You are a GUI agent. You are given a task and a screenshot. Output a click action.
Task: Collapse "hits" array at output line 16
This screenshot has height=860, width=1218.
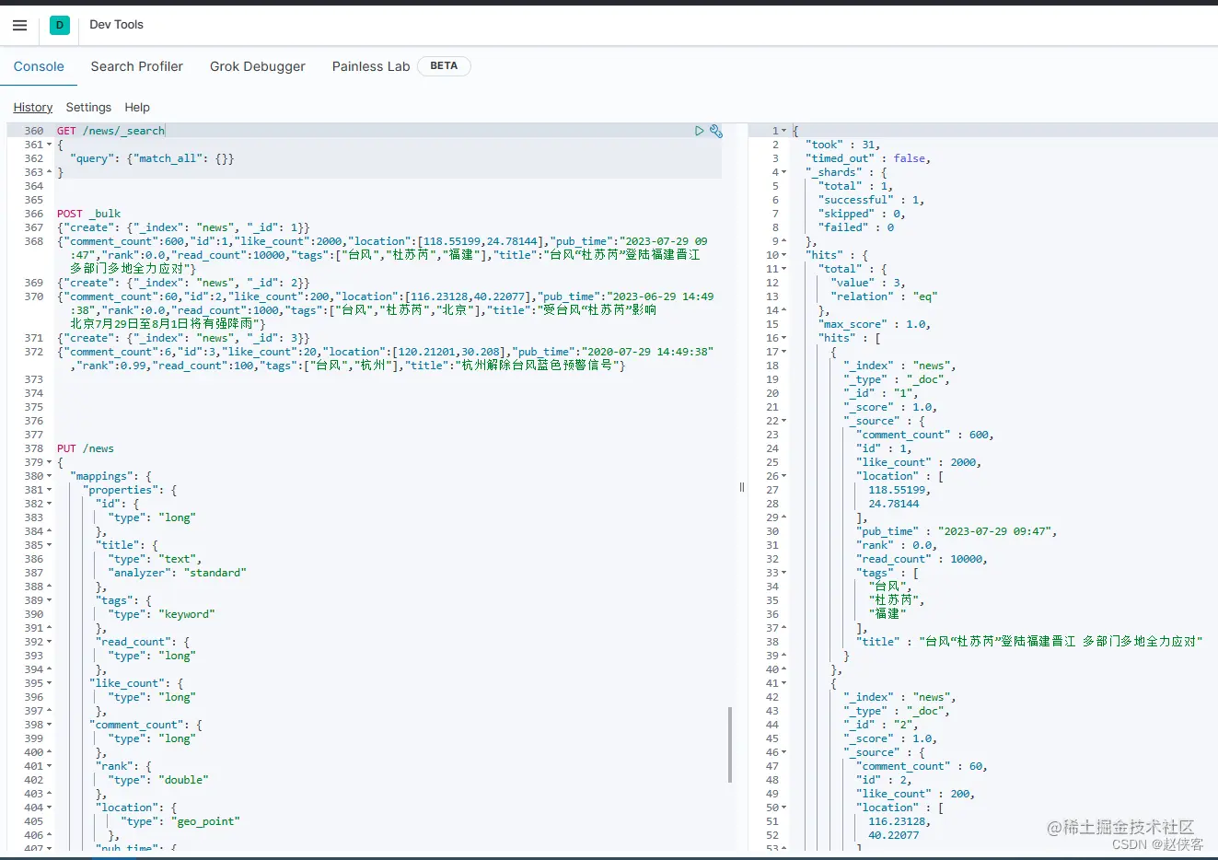pos(784,338)
